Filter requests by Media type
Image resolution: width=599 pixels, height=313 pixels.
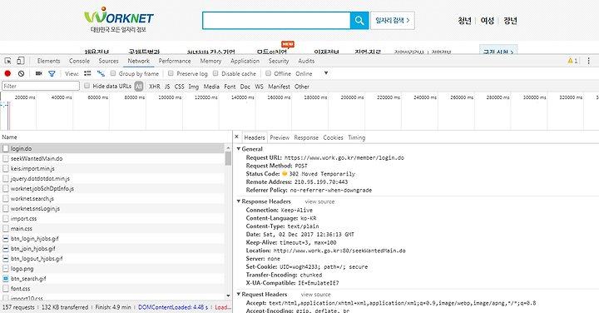click(x=211, y=87)
